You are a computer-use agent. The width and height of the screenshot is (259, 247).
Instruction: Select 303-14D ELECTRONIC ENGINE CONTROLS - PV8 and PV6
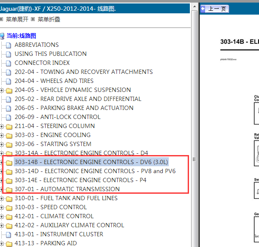[95, 171]
